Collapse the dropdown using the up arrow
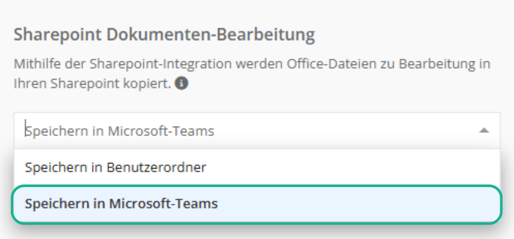This screenshot has width=514, height=239. click(x=483, y=130)
